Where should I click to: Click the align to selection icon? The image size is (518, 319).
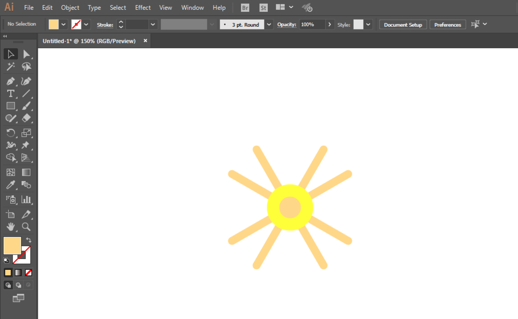coord(475,24)
